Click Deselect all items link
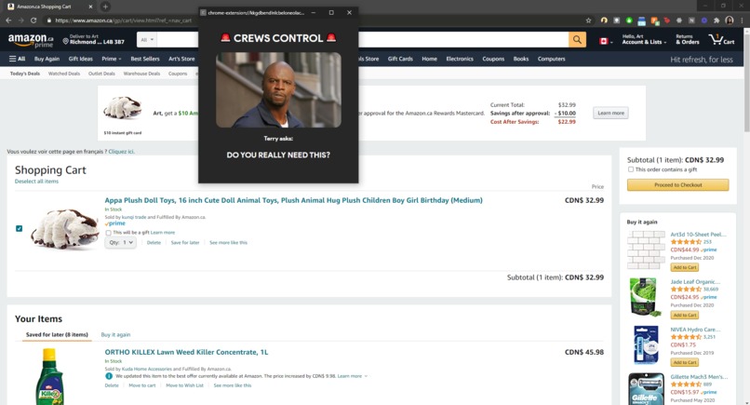The image size is (750, 405). (36, 182)
